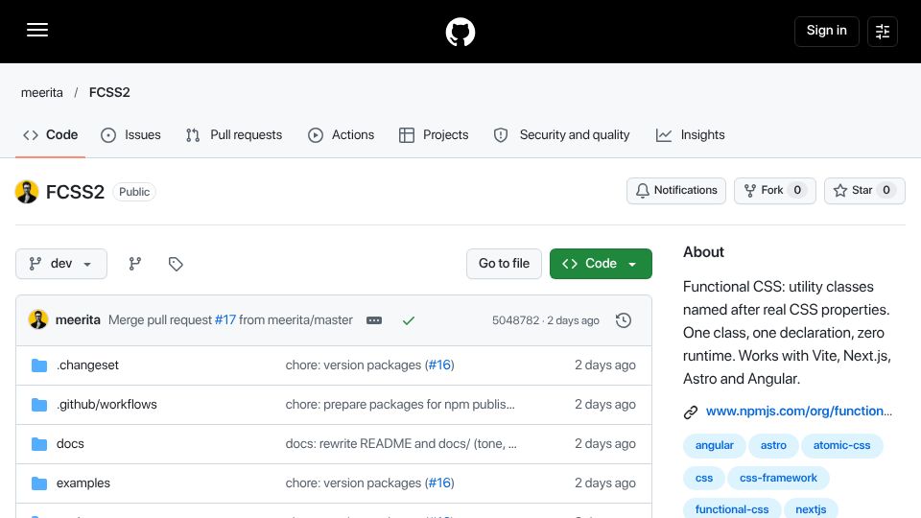Open the .changeset folder
Viewport: 921px width, 518px height.
coord(87,365)
